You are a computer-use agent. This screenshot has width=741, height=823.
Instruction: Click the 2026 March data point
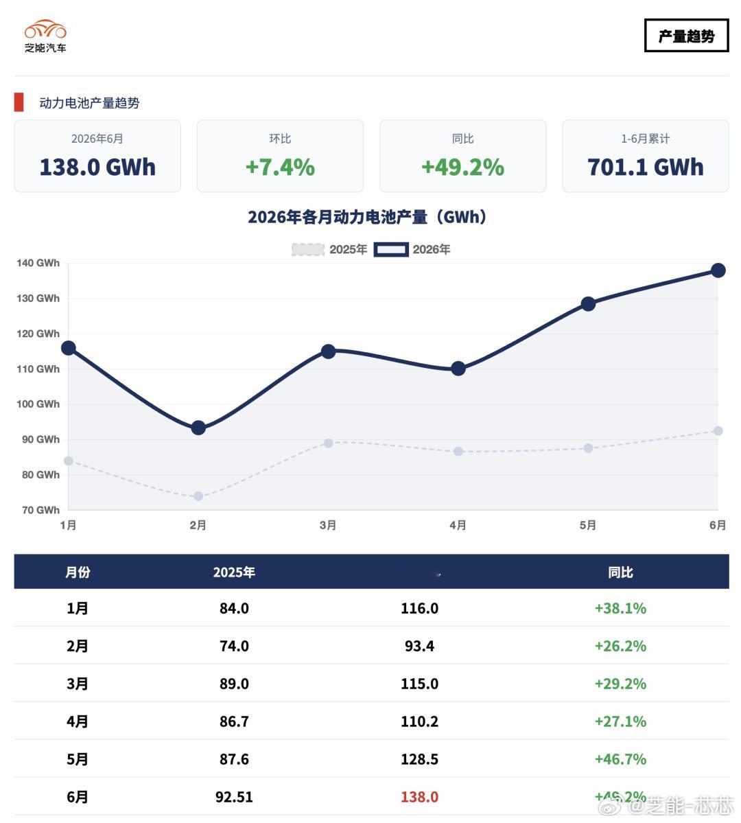click(x=329, y=351)
